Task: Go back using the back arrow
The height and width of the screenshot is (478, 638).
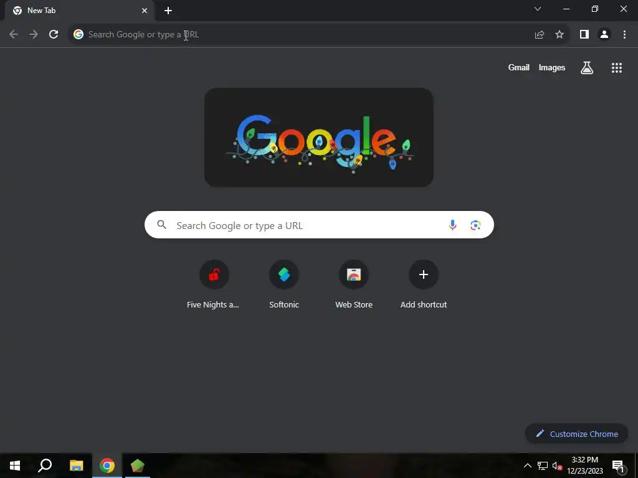Action: 14,35
